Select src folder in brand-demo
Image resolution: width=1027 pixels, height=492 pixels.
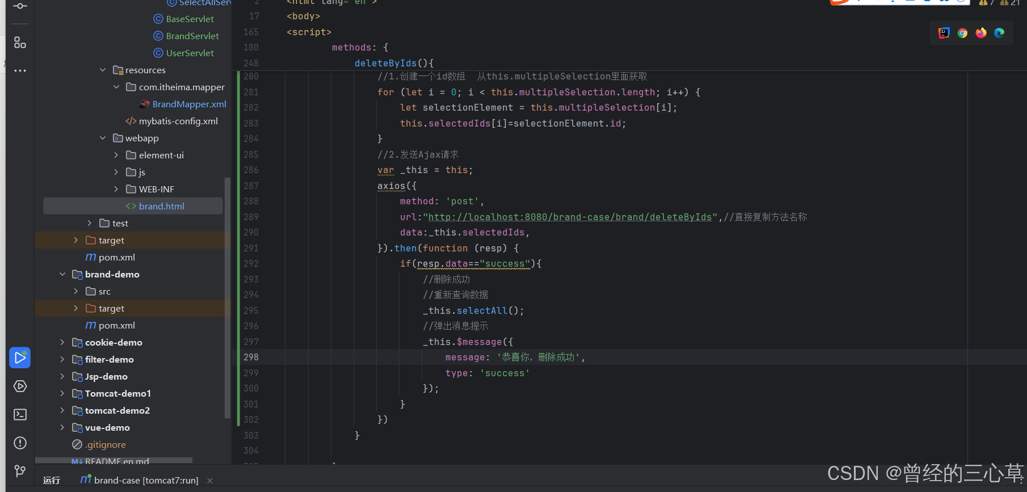104,291
